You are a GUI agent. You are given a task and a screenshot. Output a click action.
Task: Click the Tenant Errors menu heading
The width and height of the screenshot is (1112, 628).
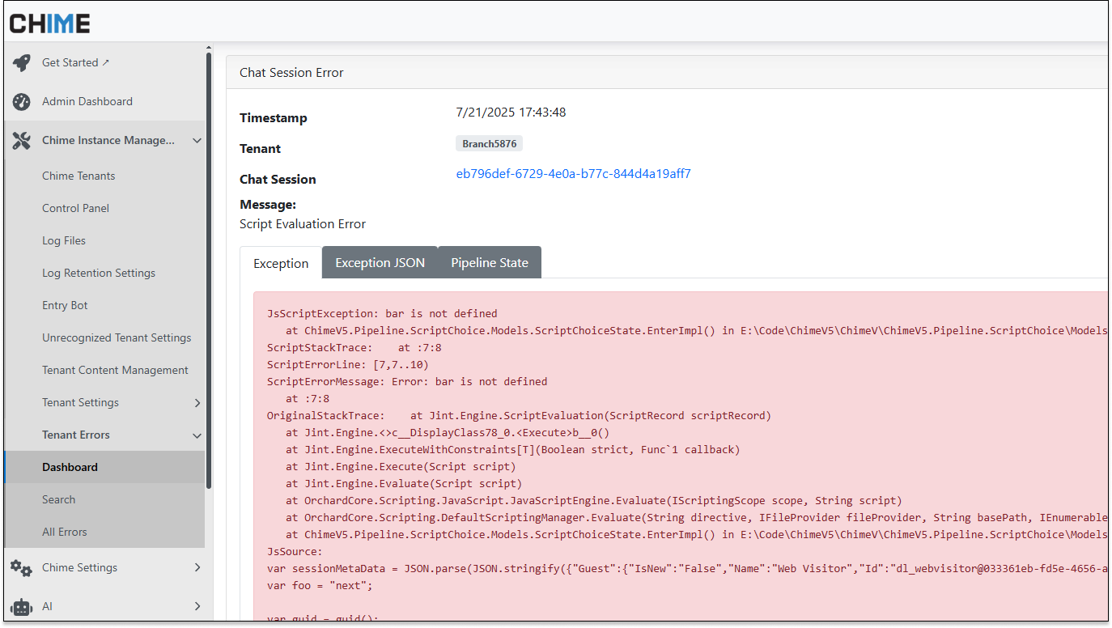pyautogui.click(x=76, y=435)
